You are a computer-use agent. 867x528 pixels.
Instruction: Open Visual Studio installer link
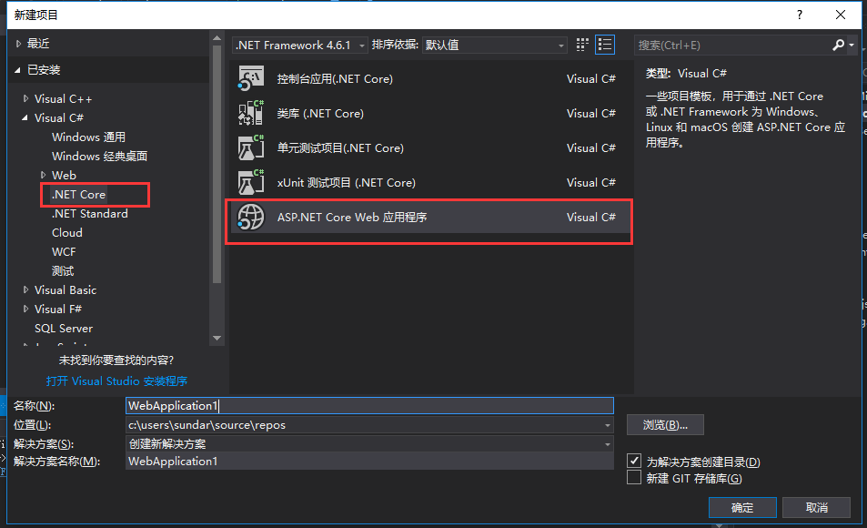click(x=116, y=381)
